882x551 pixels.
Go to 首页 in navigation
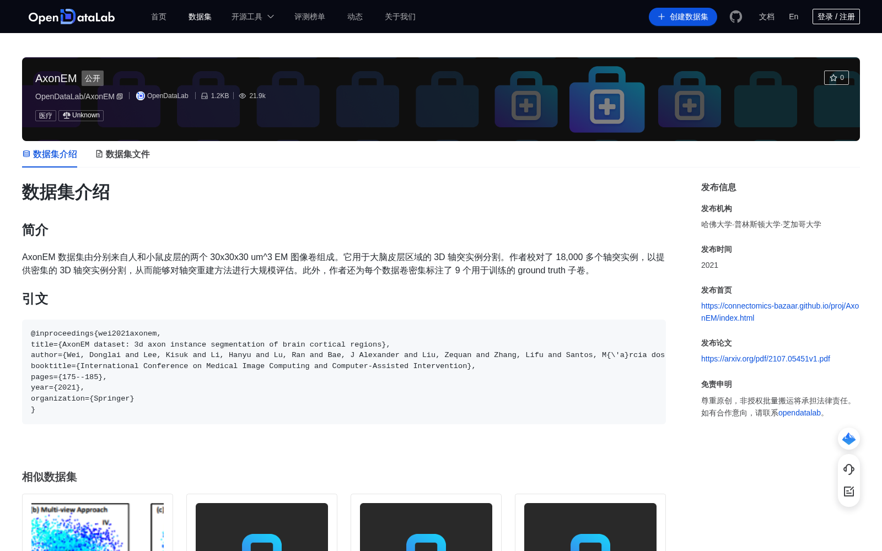click(159, 17)
